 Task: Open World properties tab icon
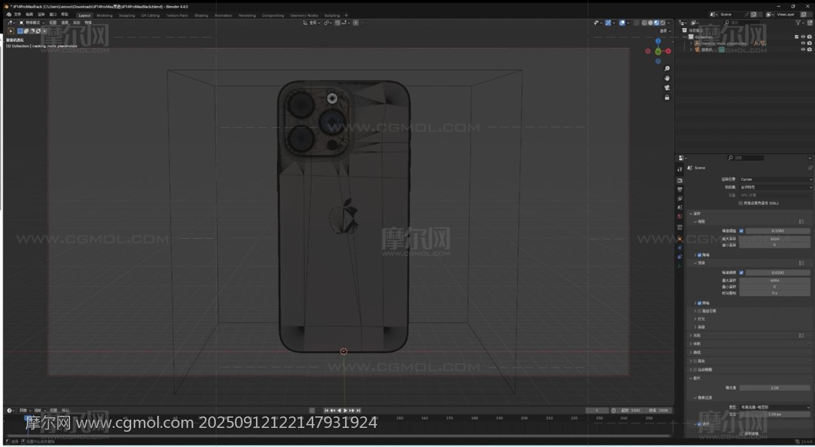point(679,216)
